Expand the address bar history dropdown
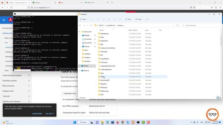 [x=174, y=25]
